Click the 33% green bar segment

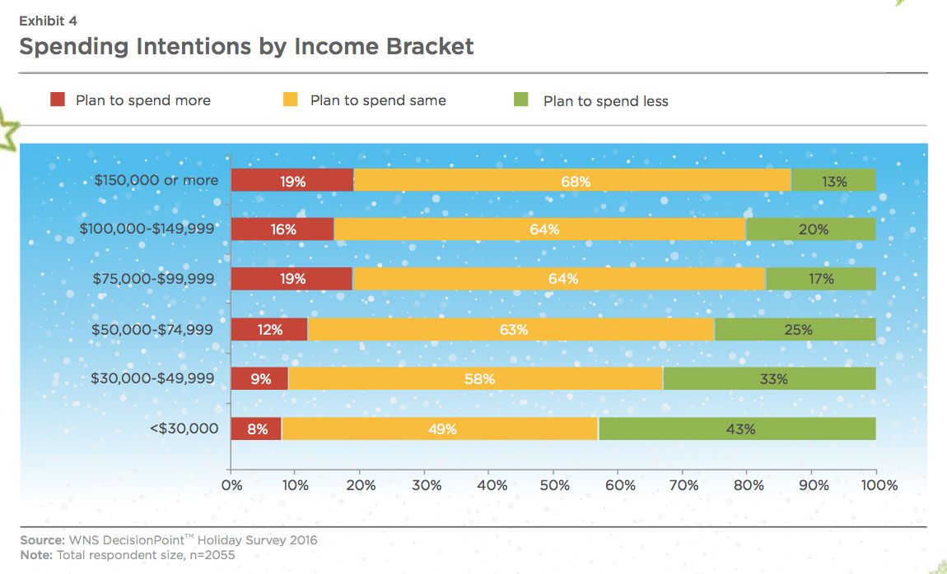[x=769, y=378]
